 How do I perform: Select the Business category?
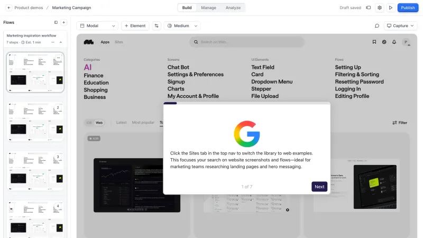coord(95,97)
